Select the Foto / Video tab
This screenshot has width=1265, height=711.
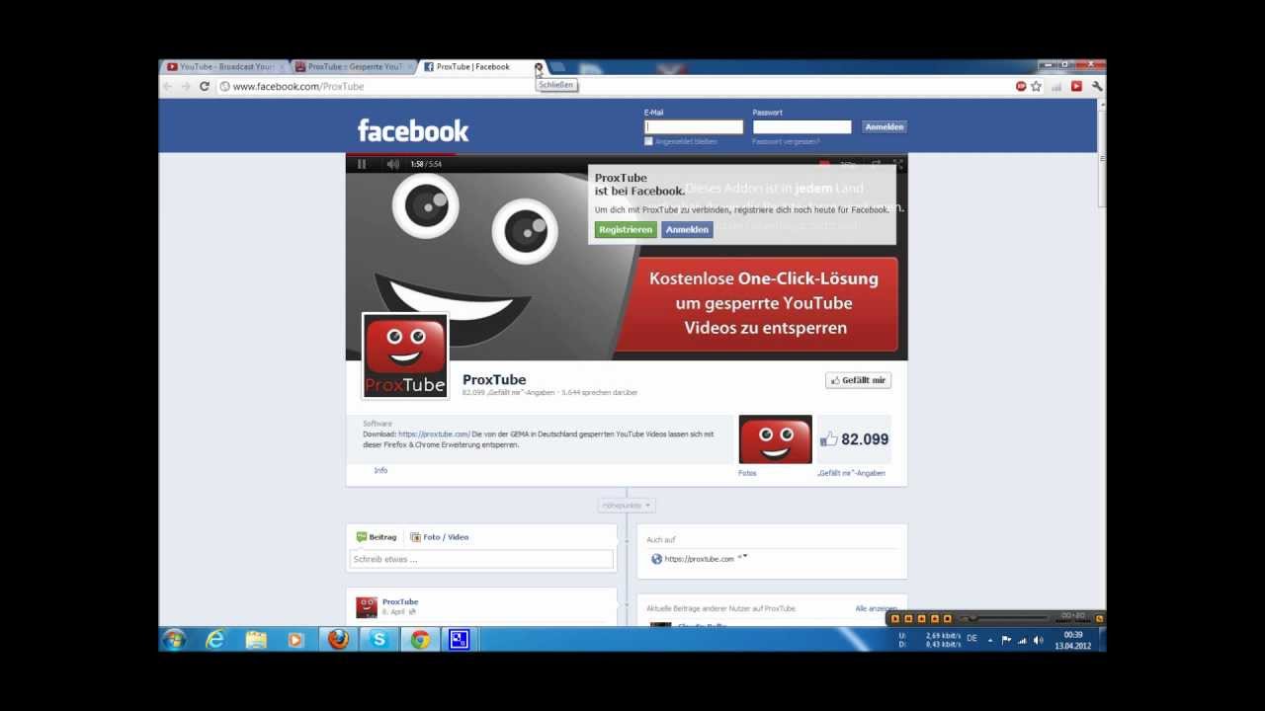439,537
